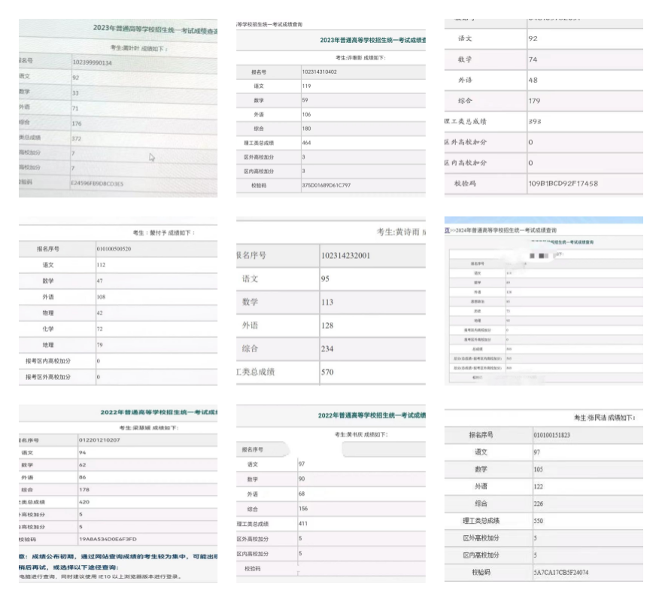Select the 语文 score value 112
This screenshot has width=662, height=602.
click(101, 265)
